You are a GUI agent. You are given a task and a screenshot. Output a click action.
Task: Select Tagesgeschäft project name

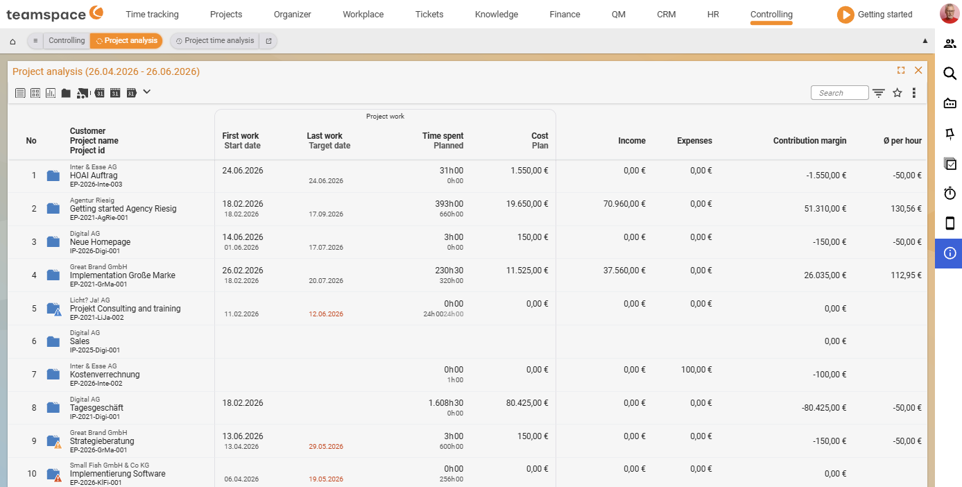(96, 408)
